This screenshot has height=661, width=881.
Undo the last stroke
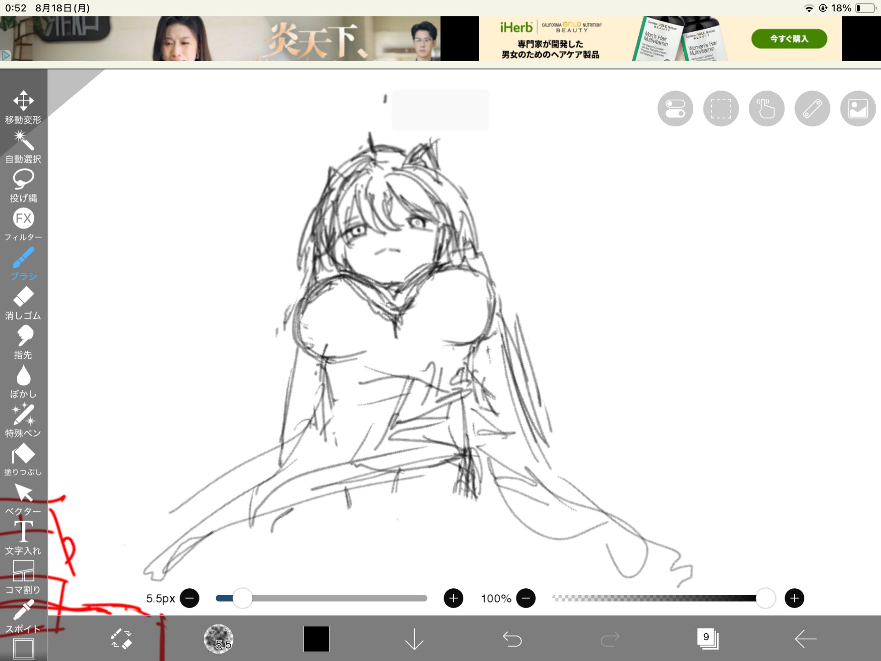[x=512, y=639]
